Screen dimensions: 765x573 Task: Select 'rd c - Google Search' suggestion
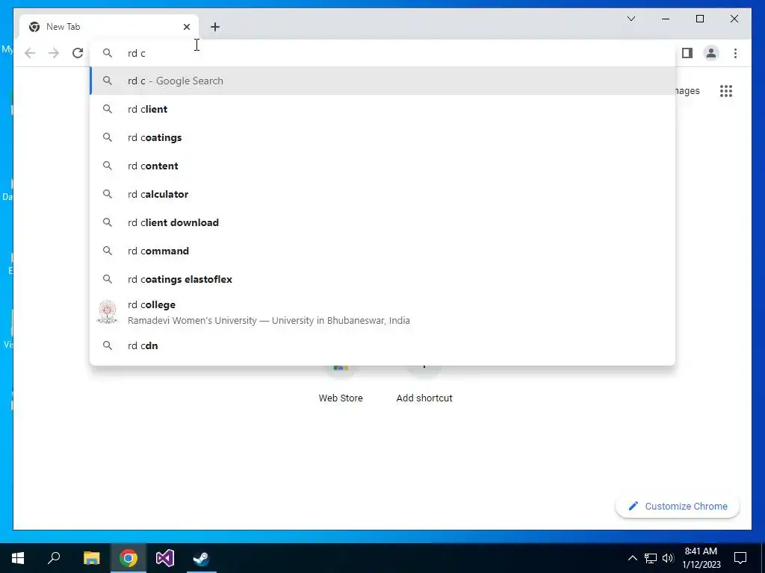pos(382,81)
